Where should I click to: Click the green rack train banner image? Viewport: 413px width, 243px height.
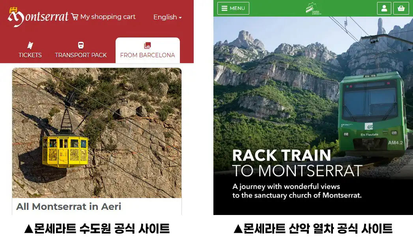click(313, 116)
